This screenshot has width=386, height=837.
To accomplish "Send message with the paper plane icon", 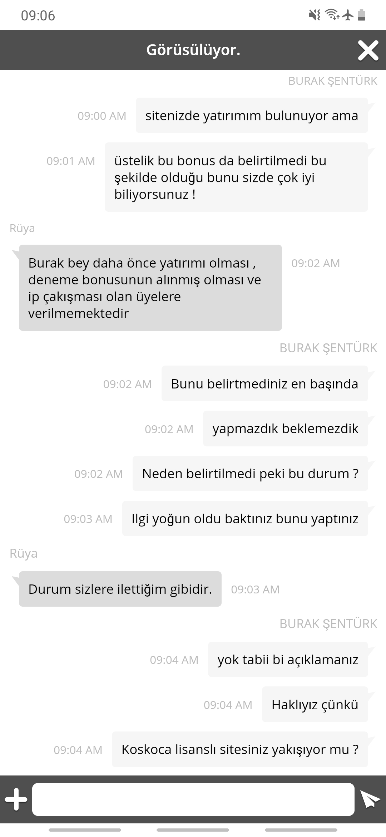I will point(370,799).
